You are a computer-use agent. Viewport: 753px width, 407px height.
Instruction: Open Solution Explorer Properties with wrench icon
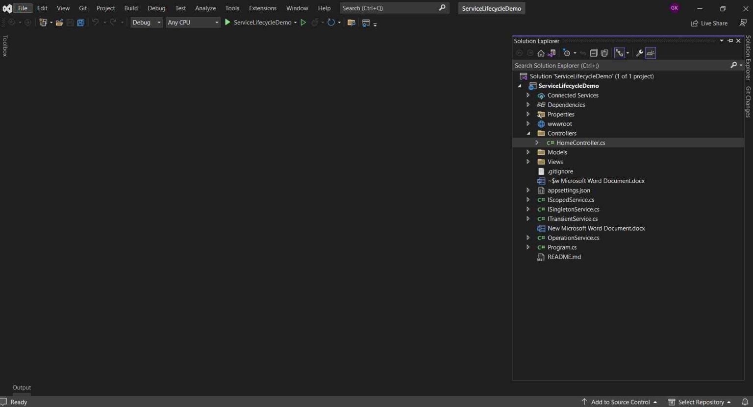click(639, 53)
